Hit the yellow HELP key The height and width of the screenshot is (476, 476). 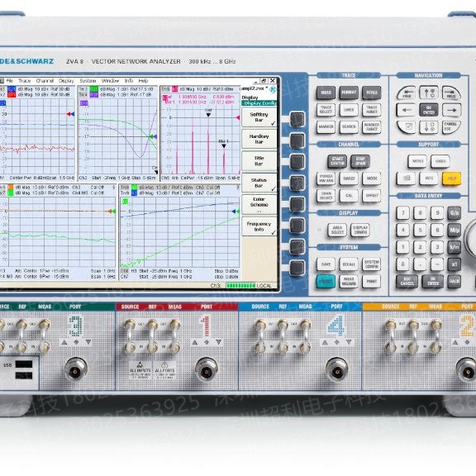pyautogui.click(x=451, y=178)
